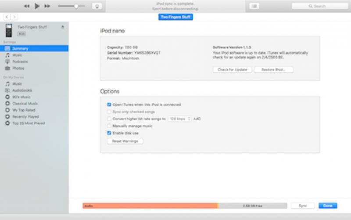This screenshot has height=220, width=351.
Task: Open the 128 kbps bit rate dropdown
Action: coord(180,119)
